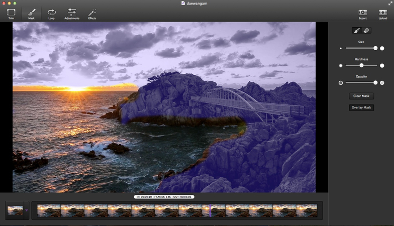The height and width of the screenshot is (226, 394).
Task: Select the still frame thumbnail
Action: point(15,210)
